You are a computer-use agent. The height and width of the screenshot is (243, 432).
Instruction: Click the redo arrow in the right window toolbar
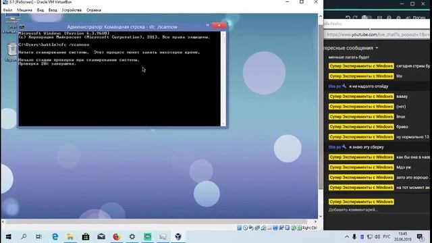356,18
